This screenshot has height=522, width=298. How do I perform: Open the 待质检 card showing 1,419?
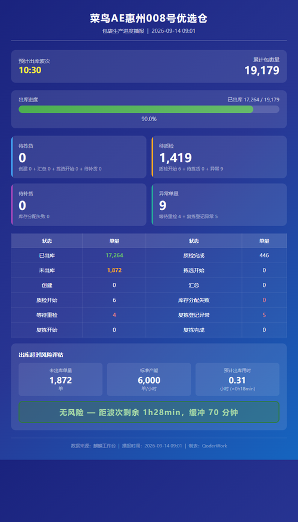coord(219,157)
